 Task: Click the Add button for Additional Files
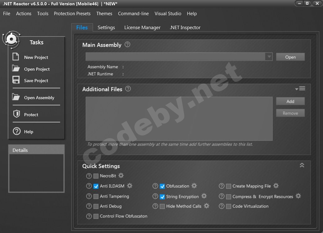(x=290, y=101)
